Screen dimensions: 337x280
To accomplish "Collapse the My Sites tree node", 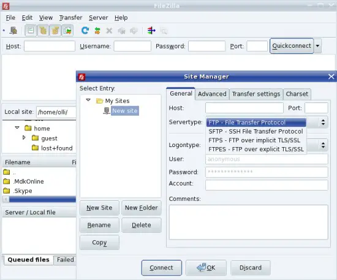I will coord(88,100).
